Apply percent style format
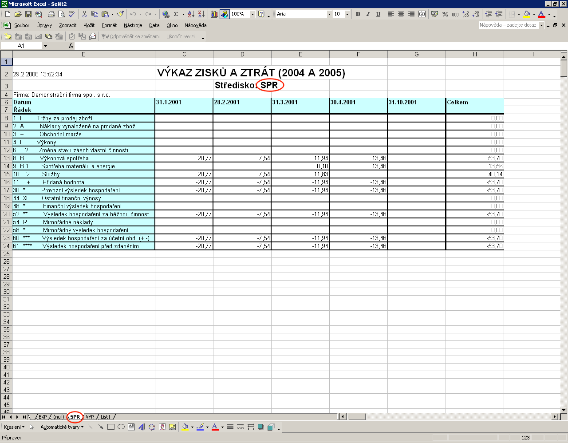568x443 pixels. click(x=445, y=14)
